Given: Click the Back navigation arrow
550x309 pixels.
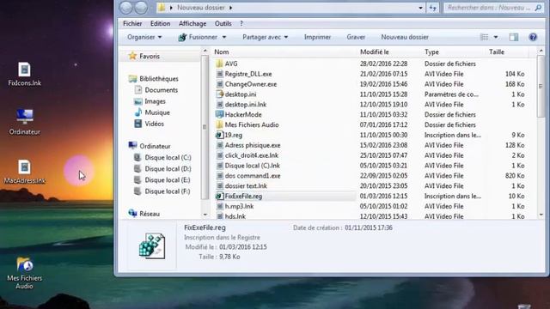Looking at the screenshot, I should 126,8.
